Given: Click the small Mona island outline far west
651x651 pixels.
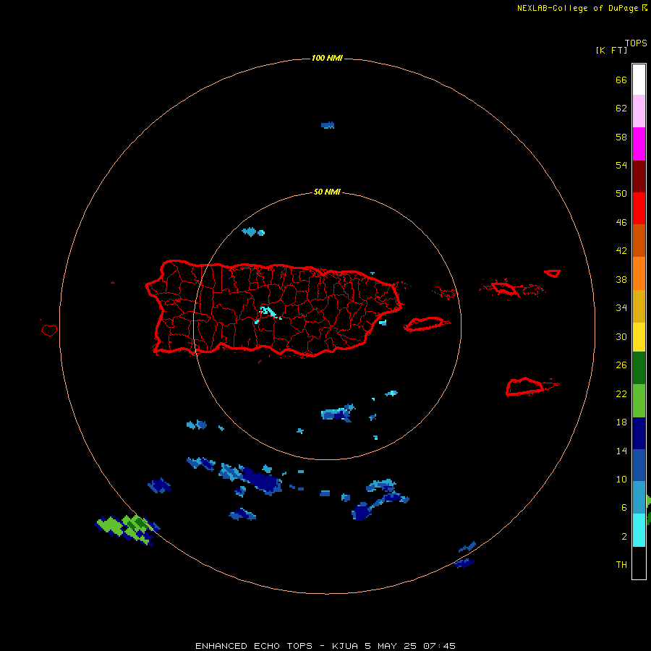Looking at the screenshot, I should (x=49, y=330).
